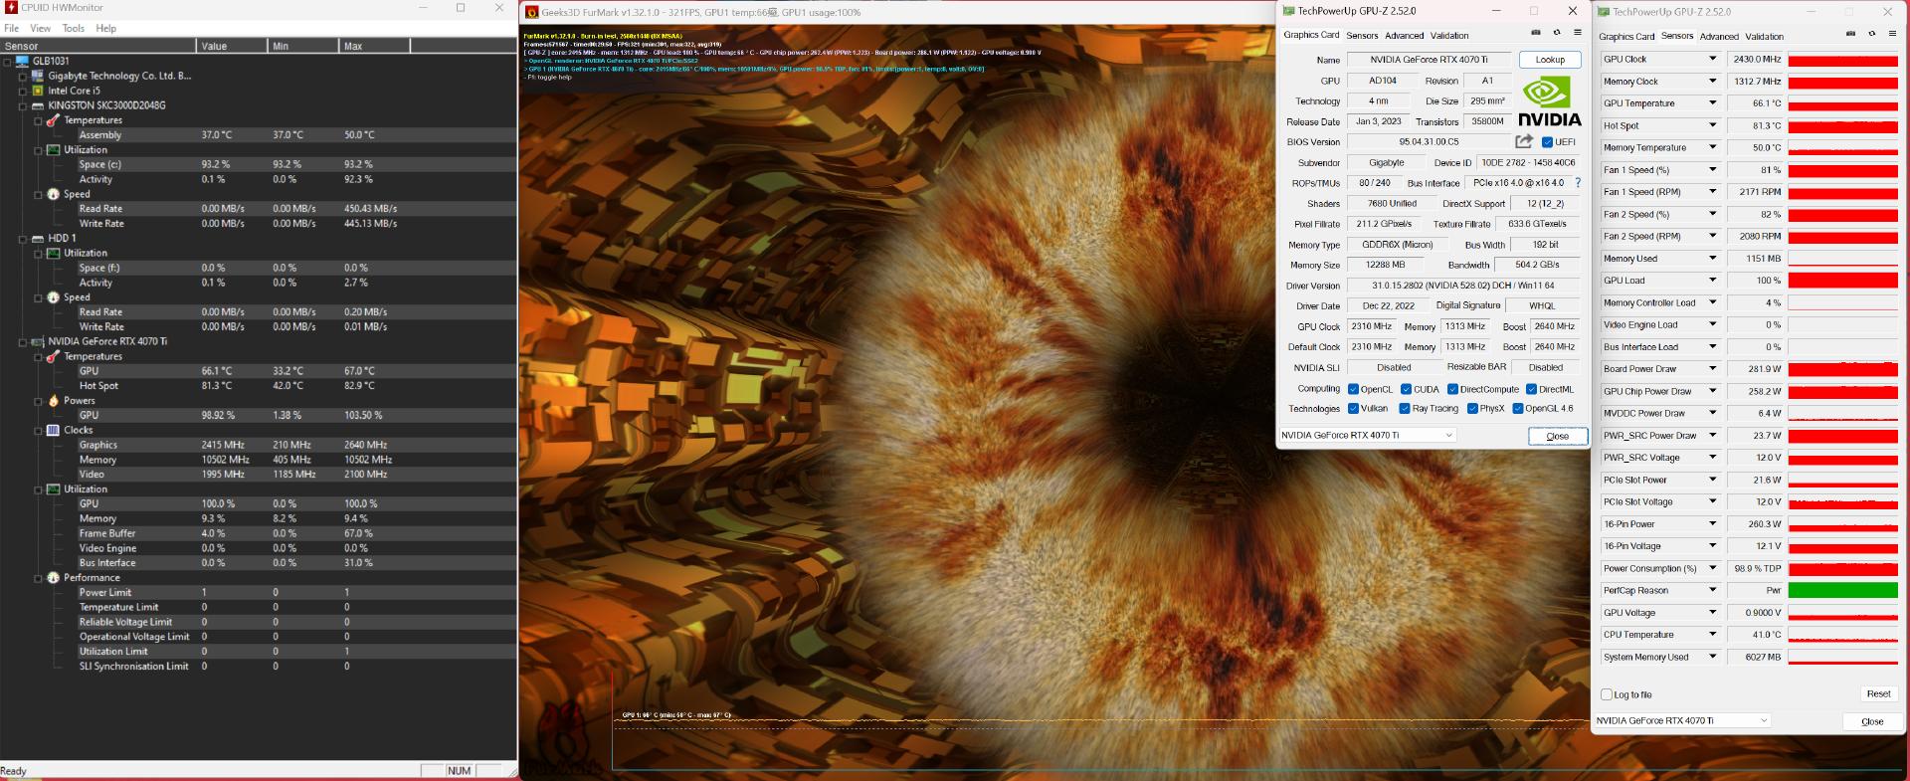Screen dimensions: 1910x781
Task: Click camera icon in Graphics Card window
Action: click(x=1536, y=33)
